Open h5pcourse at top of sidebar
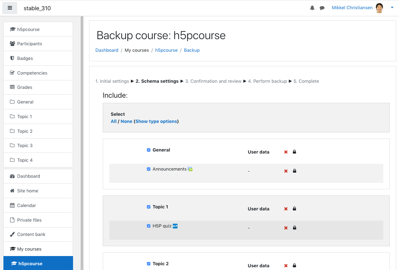 (x=38, y=29)
